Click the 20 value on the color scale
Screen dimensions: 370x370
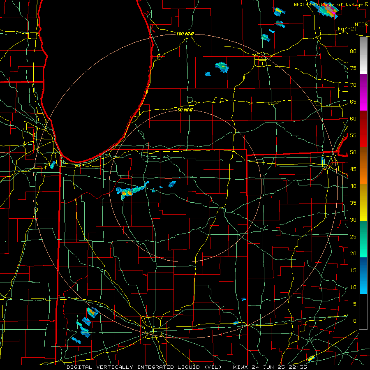tap(353, 253)
